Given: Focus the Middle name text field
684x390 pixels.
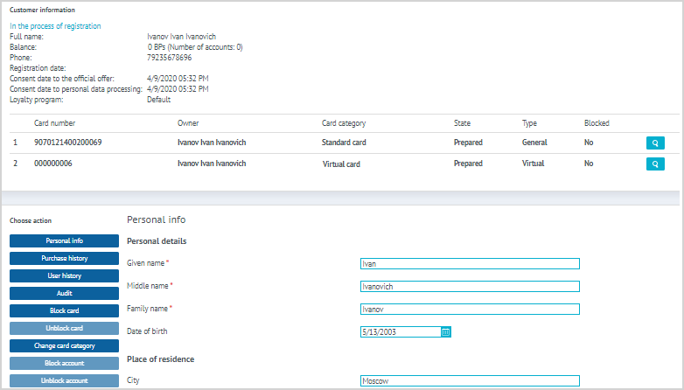Looking at the screenshot, I should (x=470, y=286).
